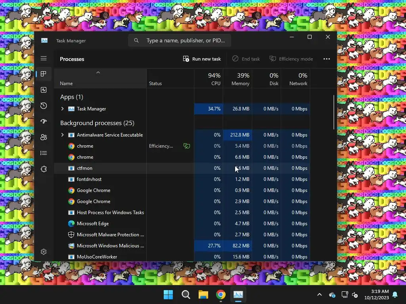Click the Task Manager title bar icon

[x=44, y=41]
